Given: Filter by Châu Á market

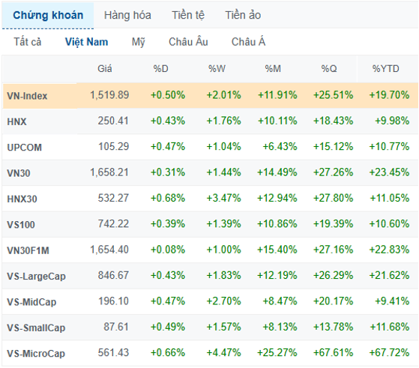Looking at the screenshot, I should pyautogui.click(x=248, y=42).
